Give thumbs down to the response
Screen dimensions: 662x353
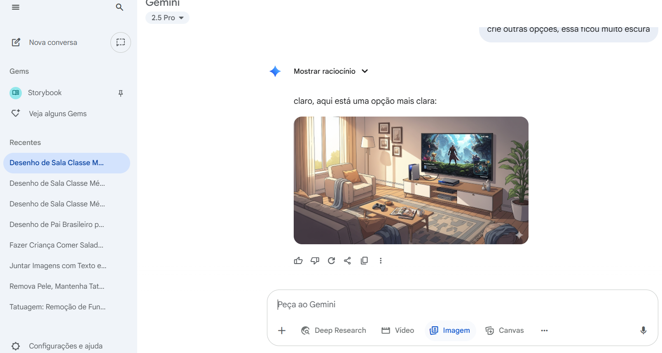(315, 261)
